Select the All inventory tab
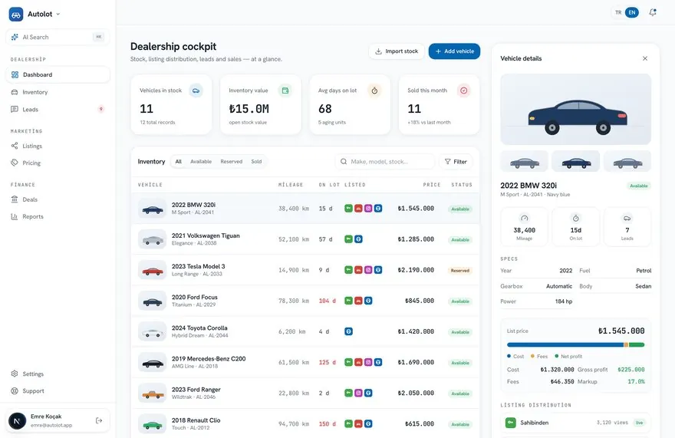675x438 pixels. [x=179, y=162]
